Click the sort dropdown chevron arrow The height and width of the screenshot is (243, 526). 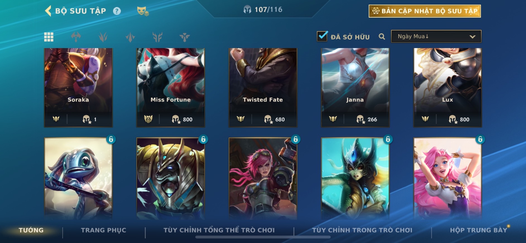(x=472, y=37)
